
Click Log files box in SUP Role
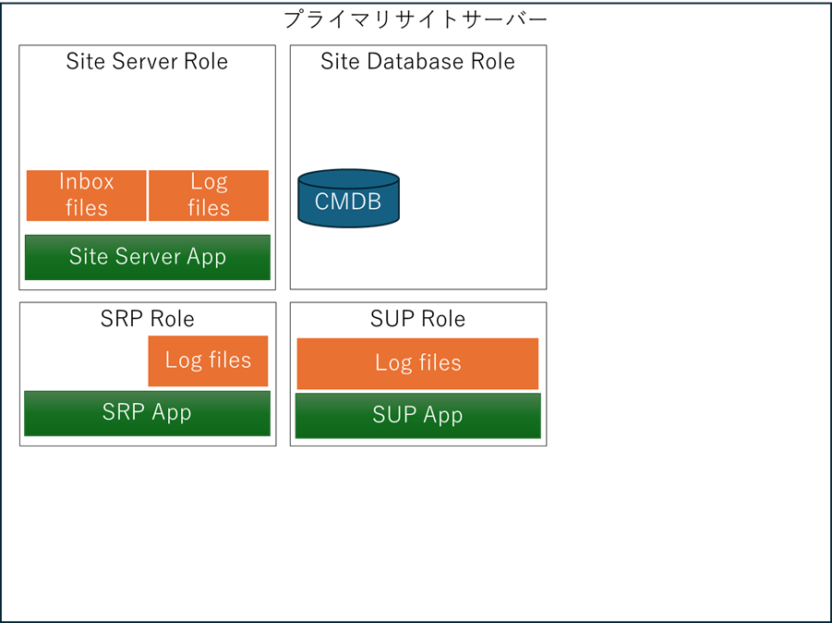417,363
